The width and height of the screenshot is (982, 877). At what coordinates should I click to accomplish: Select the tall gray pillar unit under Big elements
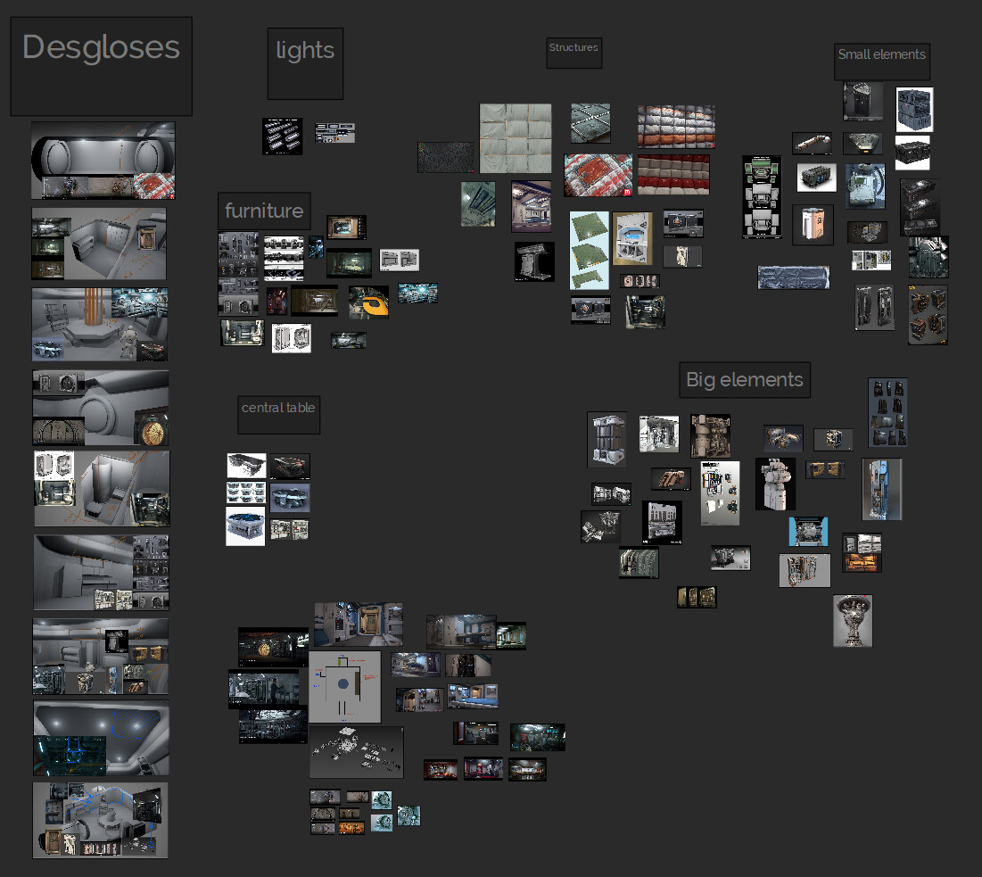tap(607, 440)
